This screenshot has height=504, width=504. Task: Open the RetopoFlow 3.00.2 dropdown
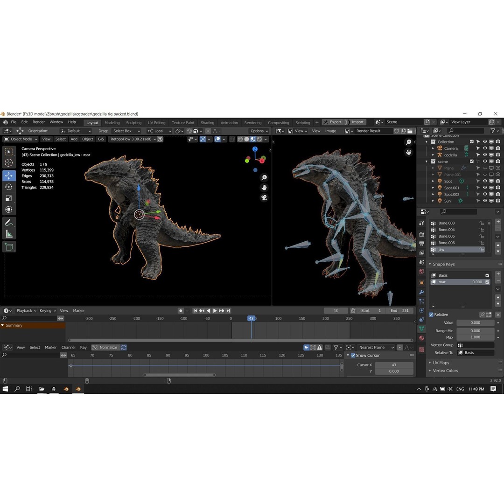pos(132,139)
